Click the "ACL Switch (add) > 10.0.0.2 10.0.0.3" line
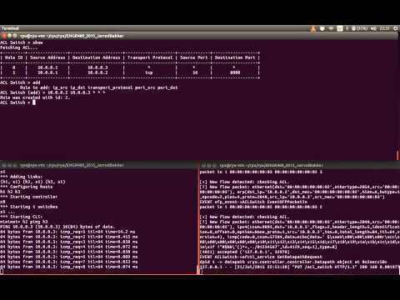400x300 pixels. pyautogui.click(x=52, y=92)
